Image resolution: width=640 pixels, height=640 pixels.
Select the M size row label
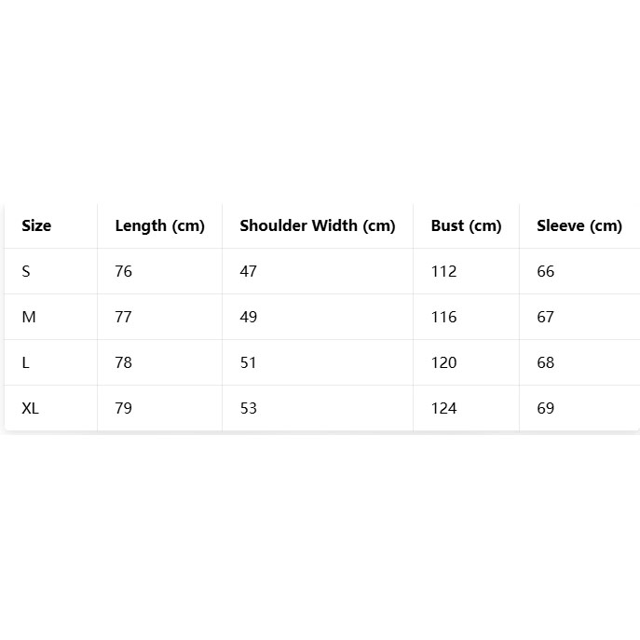click(29, 317)
